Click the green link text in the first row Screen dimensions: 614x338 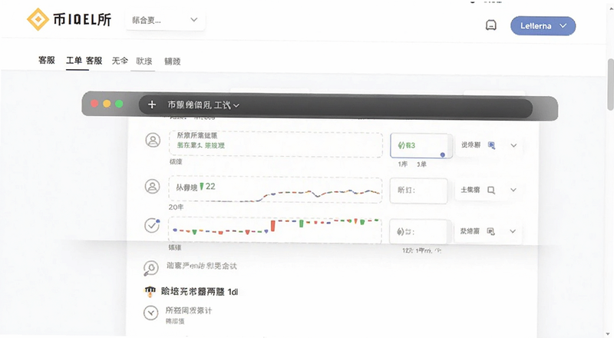point(200,145)
